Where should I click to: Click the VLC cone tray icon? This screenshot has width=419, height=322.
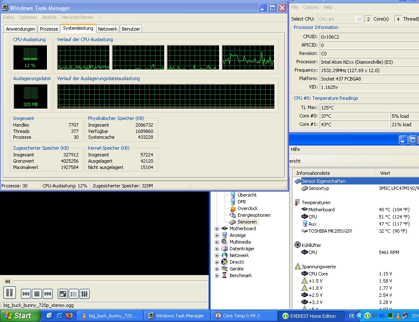(398, 316)
